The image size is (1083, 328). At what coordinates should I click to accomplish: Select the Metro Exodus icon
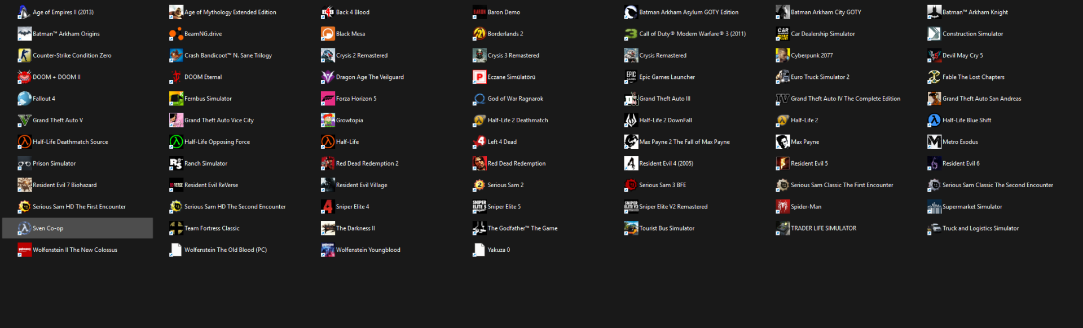935,141
